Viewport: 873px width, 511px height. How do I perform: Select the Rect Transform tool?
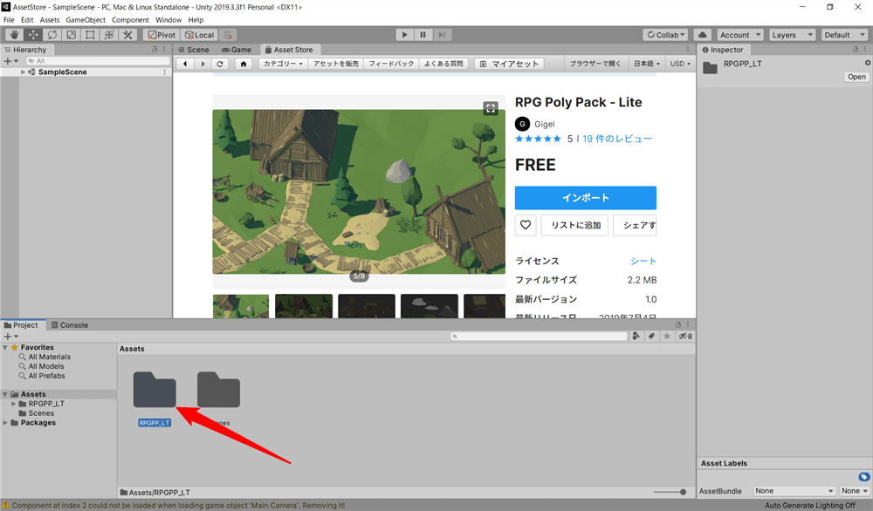click(91, 35)
